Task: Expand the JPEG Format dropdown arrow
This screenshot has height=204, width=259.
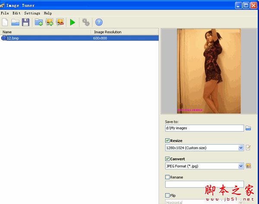Action: (x=241, y=166)
